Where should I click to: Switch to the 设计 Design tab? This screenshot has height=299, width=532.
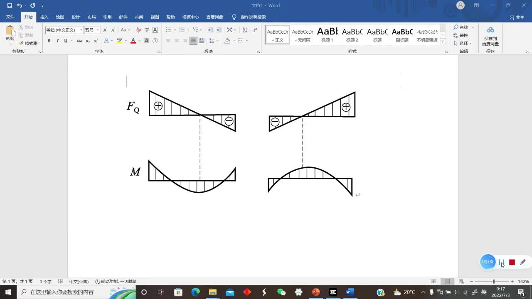76,17
